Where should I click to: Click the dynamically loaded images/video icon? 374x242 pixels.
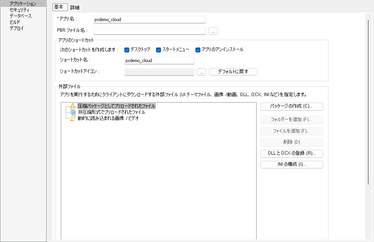point(73,118)
